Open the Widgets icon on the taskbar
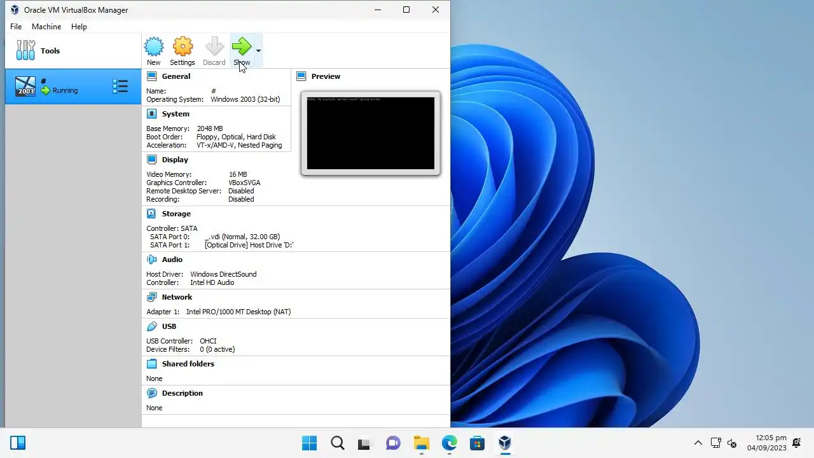Viewport: 814px width, 458px height. pyautogui.click(x=18, y=443)
